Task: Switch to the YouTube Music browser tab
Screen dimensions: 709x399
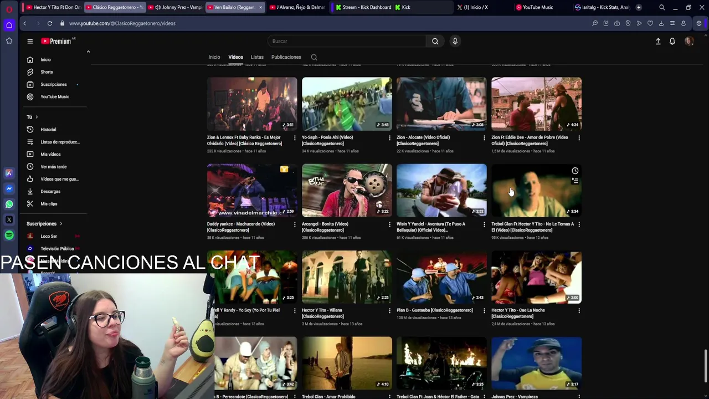Action: (537, 7)
